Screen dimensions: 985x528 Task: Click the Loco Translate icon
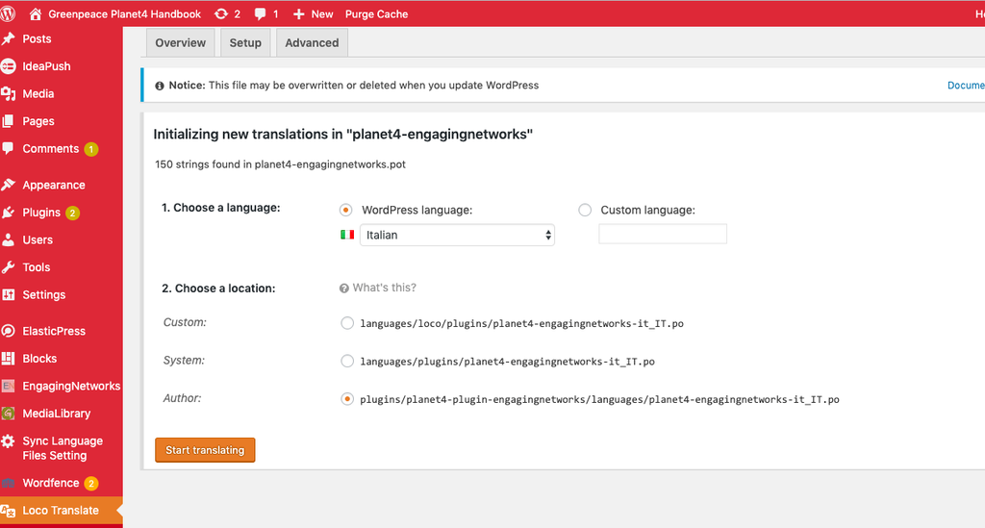pos(8,511)
